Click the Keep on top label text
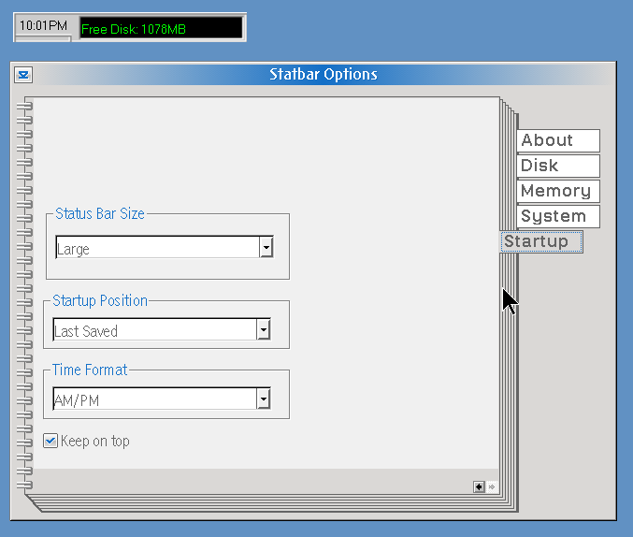Image resolution: width=633 pixels, height=537 pixels. (x=95, y=441)
